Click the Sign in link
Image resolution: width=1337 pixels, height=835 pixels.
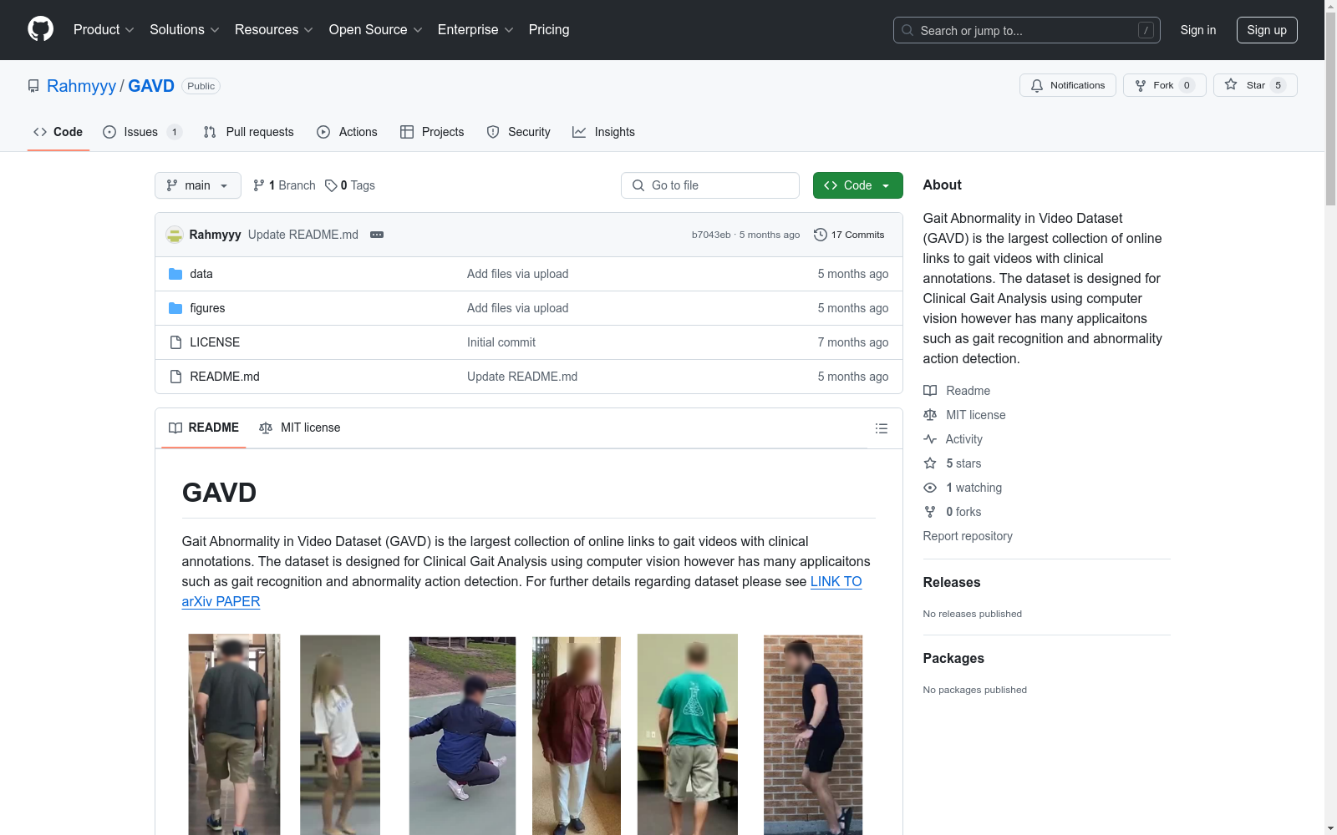tap(1198, 30)
